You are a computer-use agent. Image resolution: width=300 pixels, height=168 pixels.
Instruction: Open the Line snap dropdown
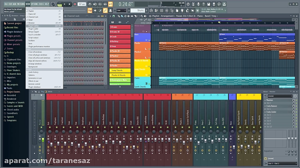[121, 10]
